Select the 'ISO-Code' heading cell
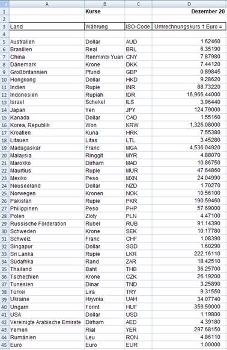 click(x=139, y=27)
